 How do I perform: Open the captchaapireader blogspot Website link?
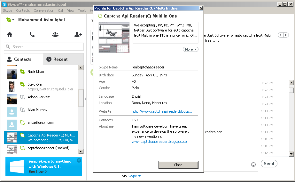[162, 111]
